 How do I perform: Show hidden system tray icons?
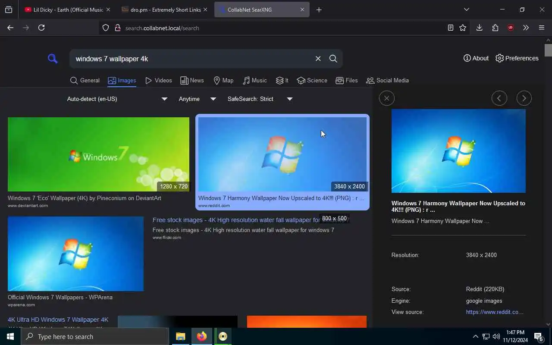point(475,336)
